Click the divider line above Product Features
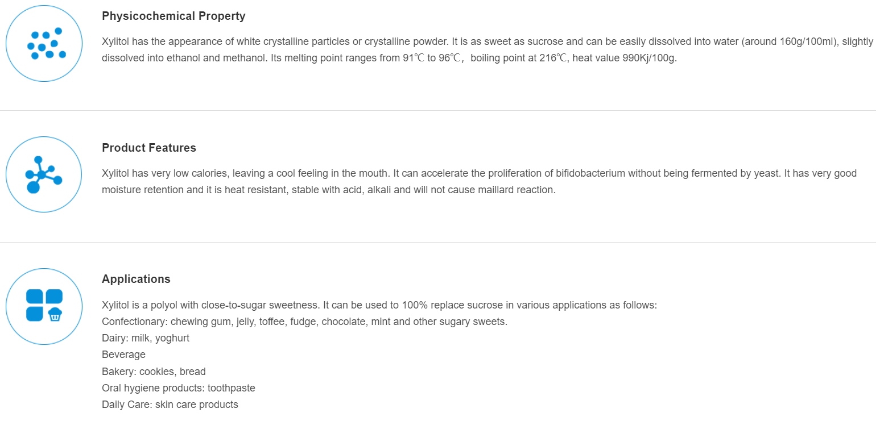Viewport: 880px width, 421px height. click(x=438, y=110)
